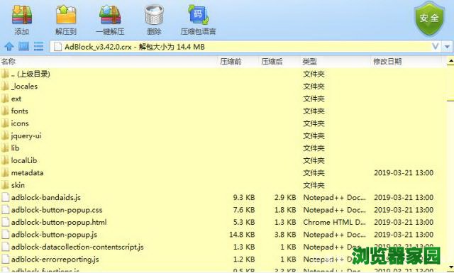This screenshot has height=273, width=454.
Task: Open the Extract To (解压到) tool
Action: pyautogui.click(x=66, y=15)
